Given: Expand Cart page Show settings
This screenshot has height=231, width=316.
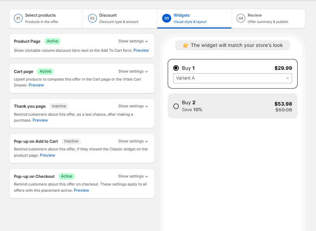Looking at the screenshot, I should (x=133, y=71).
